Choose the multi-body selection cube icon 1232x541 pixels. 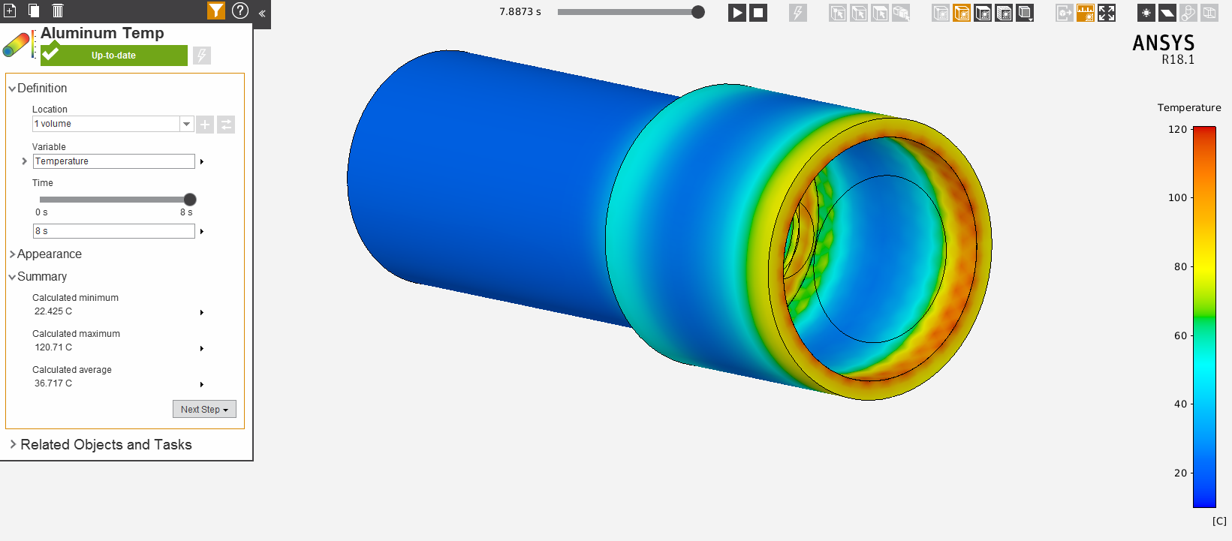[x=901, y=13]
